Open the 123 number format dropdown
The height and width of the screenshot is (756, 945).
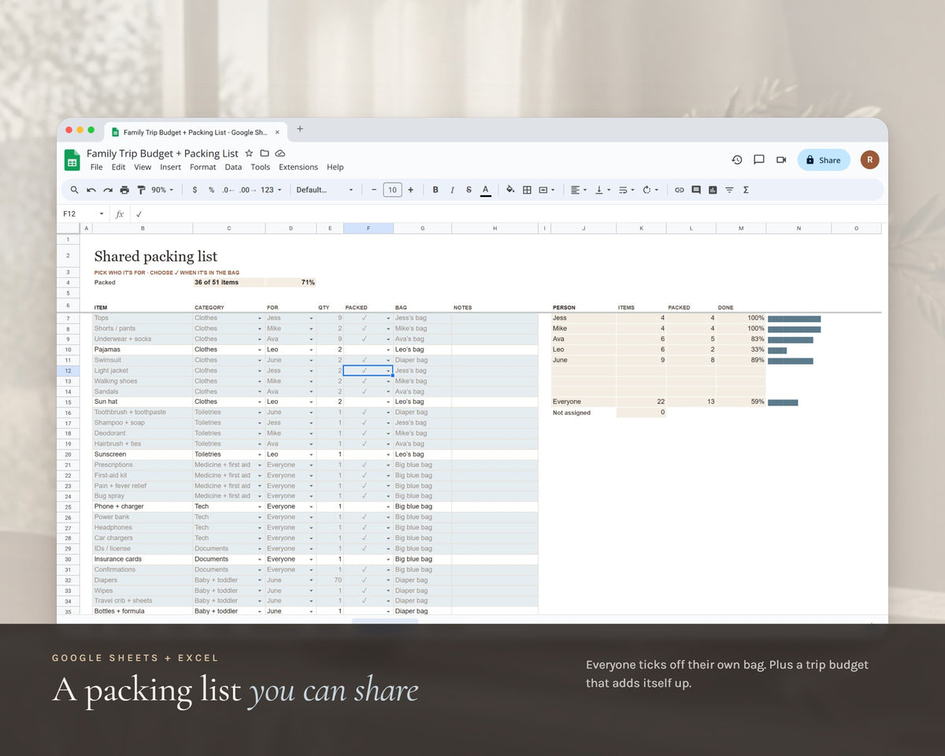271,190
